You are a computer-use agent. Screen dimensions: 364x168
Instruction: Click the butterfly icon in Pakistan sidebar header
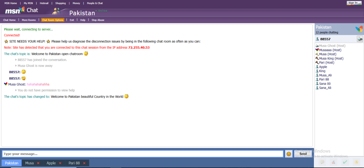click(359, 29)
